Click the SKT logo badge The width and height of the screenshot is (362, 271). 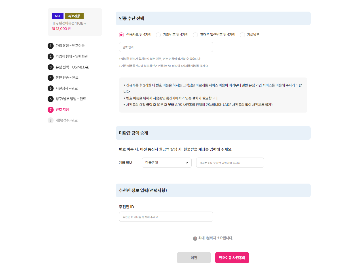(x=58, y=16)
